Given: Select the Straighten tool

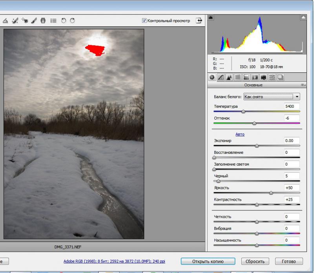Looking at the screenshot, I should 5,20.
